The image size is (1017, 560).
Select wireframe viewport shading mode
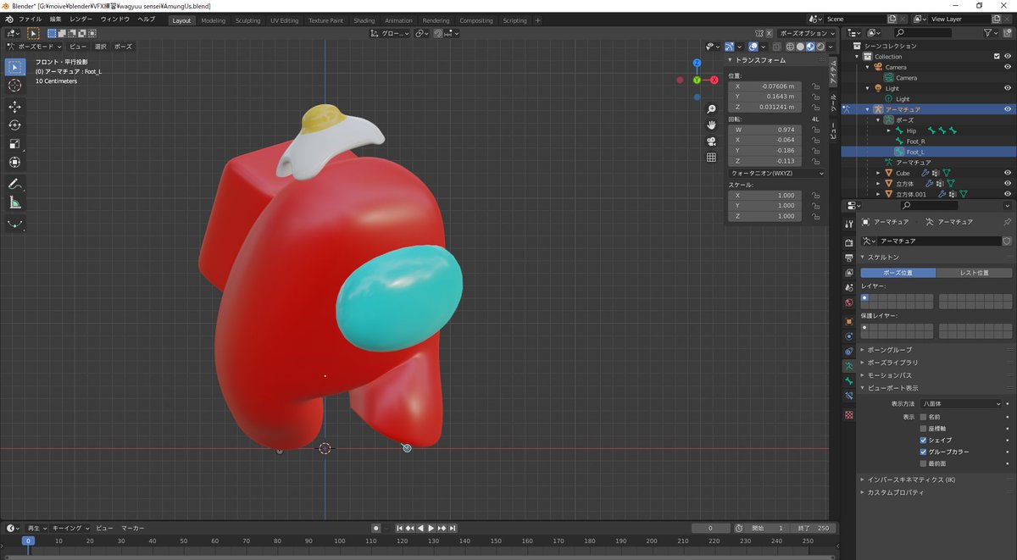pos(789,47)
